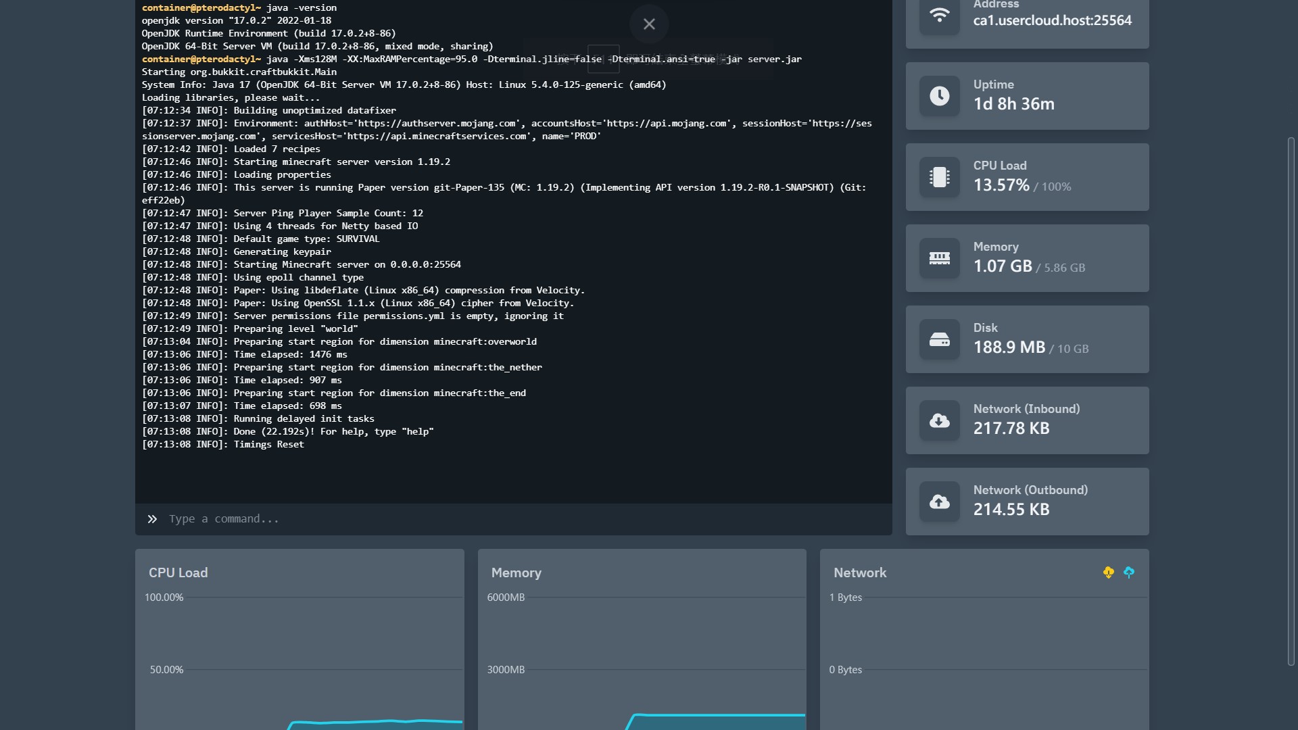Click the Uptime stat card
Viewport: 1298px width, 730px height.
pyautogui.click(x=1026, y=96)
